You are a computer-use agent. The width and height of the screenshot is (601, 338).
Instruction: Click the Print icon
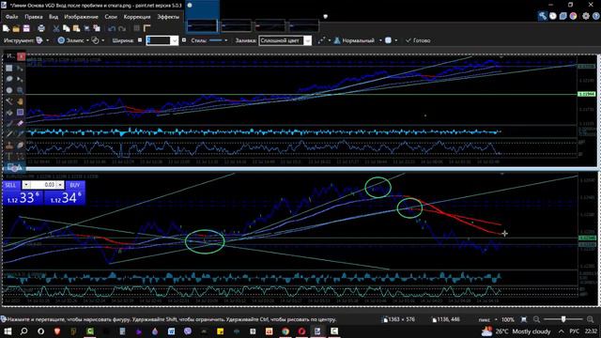41,28
